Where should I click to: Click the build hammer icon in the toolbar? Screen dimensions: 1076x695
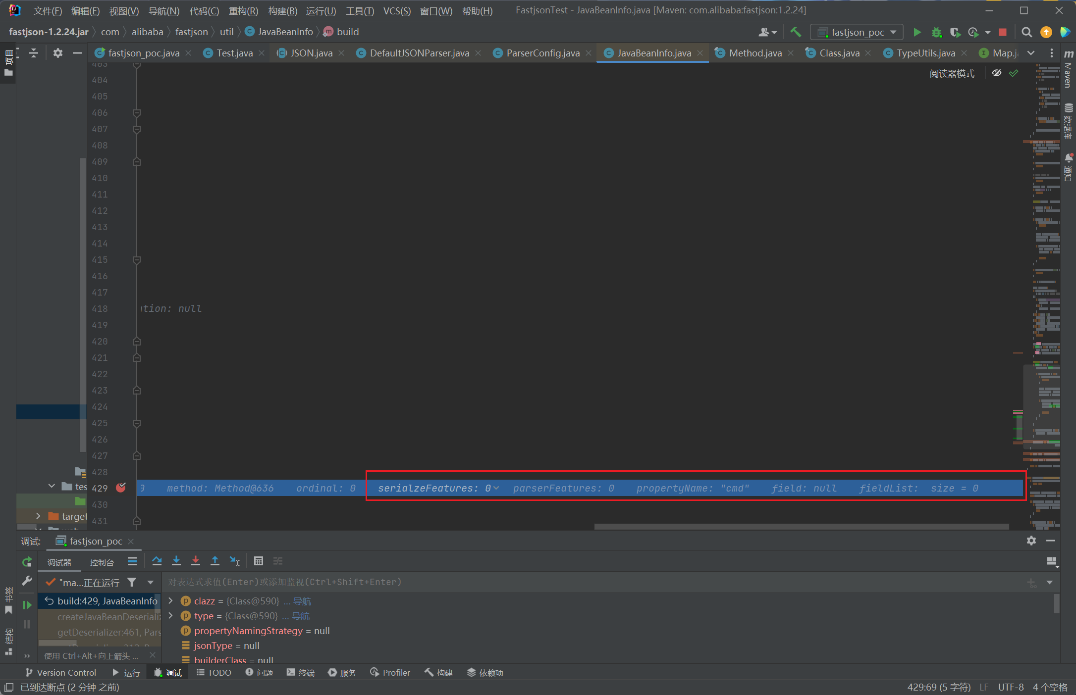[796, 32]
